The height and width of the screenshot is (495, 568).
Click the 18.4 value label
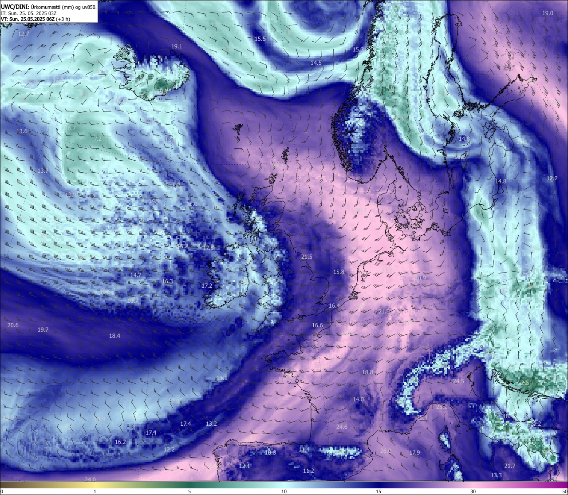tap(114, 336)
